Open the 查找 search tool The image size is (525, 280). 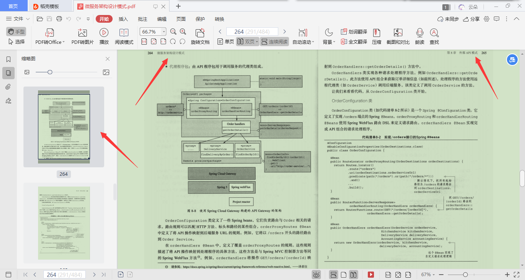tap(434, 37)
